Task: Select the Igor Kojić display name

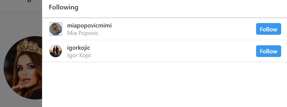Action: [x=79, y=55]
